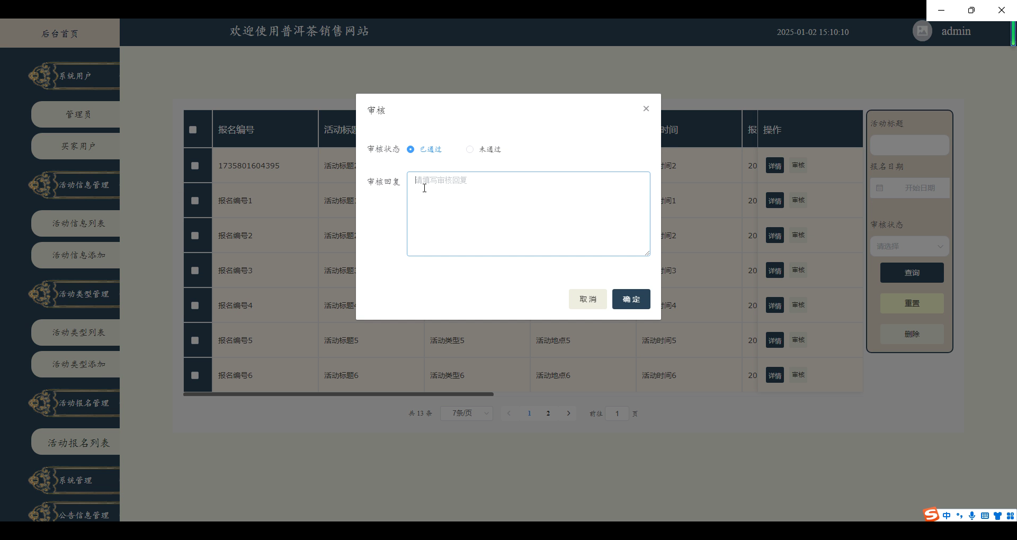Expand the 活动报名管理 sidebar section
Screen dimensions: 1017x540
[74, 403]
